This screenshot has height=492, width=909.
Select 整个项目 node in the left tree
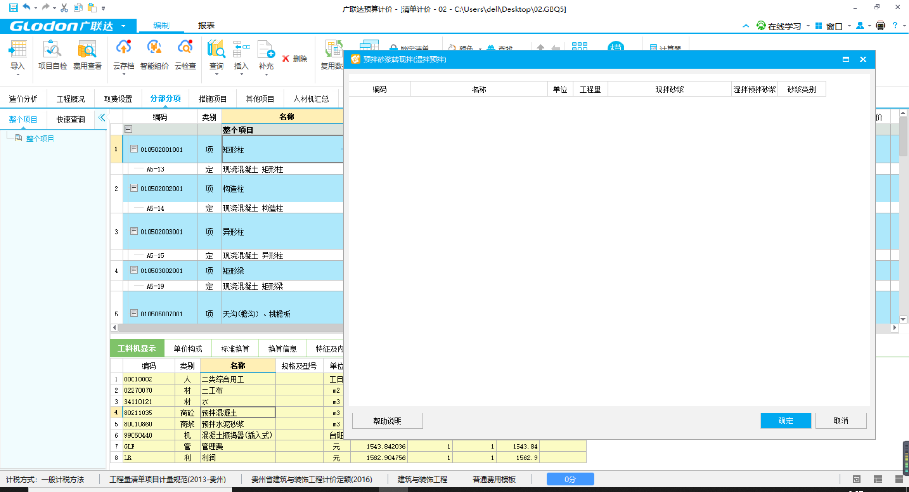(40, 138)
